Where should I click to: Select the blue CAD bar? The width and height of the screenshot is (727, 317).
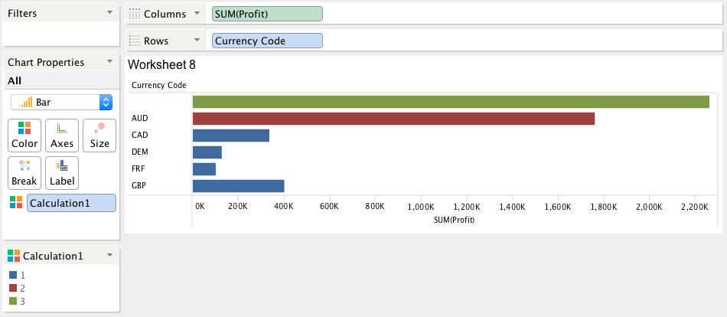click(231, 136)
